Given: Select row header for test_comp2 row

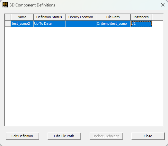Looking at the screenshot, I should 8,23.
